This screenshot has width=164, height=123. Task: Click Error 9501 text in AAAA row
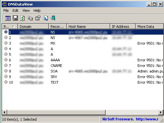pos(150,60)
